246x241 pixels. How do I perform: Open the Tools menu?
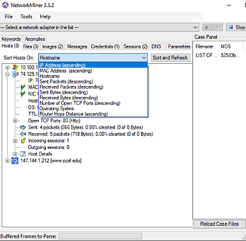[26, 17]
